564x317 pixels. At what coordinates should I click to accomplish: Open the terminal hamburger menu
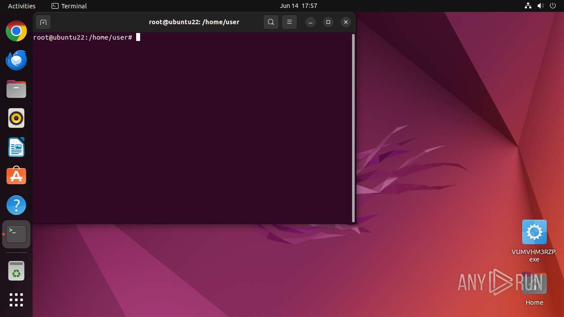point(289,22)
